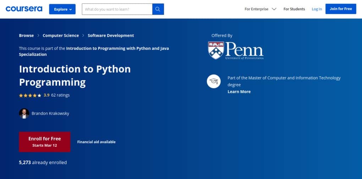This screenshot has height=179, width=362.
Task: Click the Introduction to Python Programming title
Action: point(75,75)
